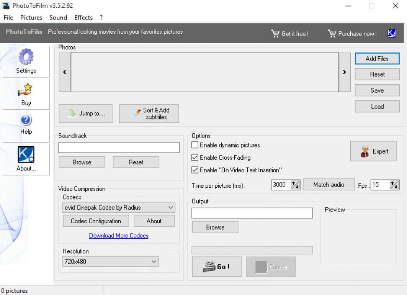The image size is (407, 295).
Task: Open the Sound menu
Action: (58, 18)
